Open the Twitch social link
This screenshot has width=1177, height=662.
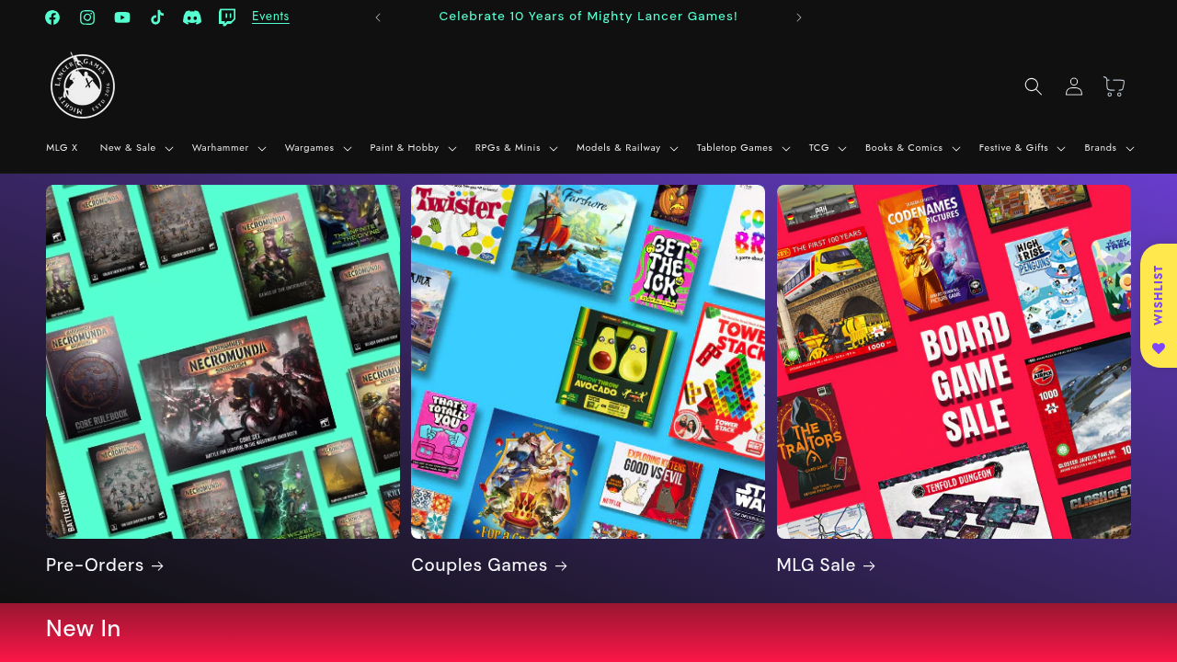pyautogui.click(x=227, y=17)
